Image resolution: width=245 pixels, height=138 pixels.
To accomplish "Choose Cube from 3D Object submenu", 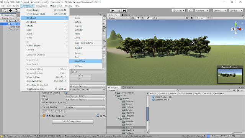I will (x=86, y=18).
